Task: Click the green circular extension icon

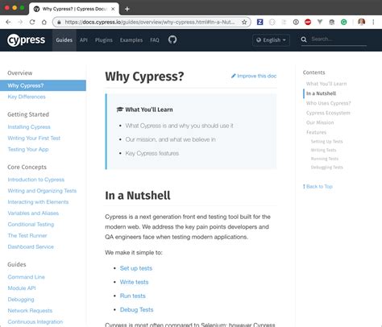Action: coord(343,22)
